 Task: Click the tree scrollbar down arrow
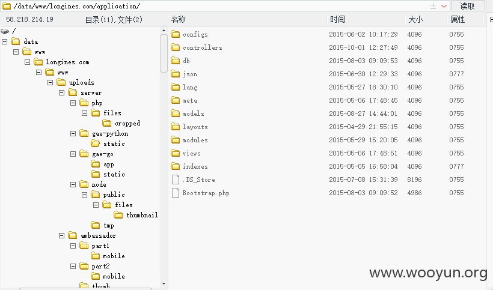tap(164, 284)
